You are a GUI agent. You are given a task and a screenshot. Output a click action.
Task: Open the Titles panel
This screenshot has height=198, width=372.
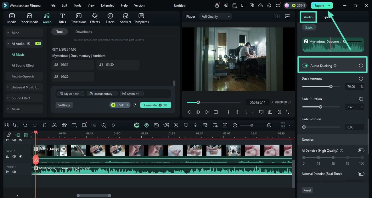click(x=62, y=18)
